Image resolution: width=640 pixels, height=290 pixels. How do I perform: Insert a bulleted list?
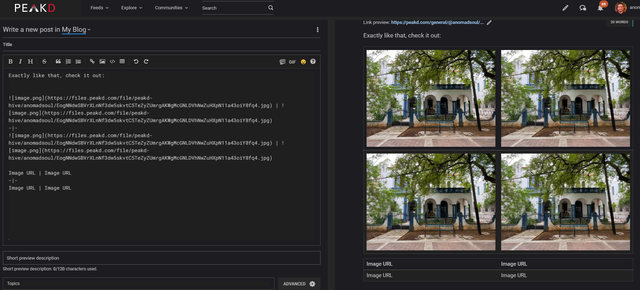tap(78, 61)
